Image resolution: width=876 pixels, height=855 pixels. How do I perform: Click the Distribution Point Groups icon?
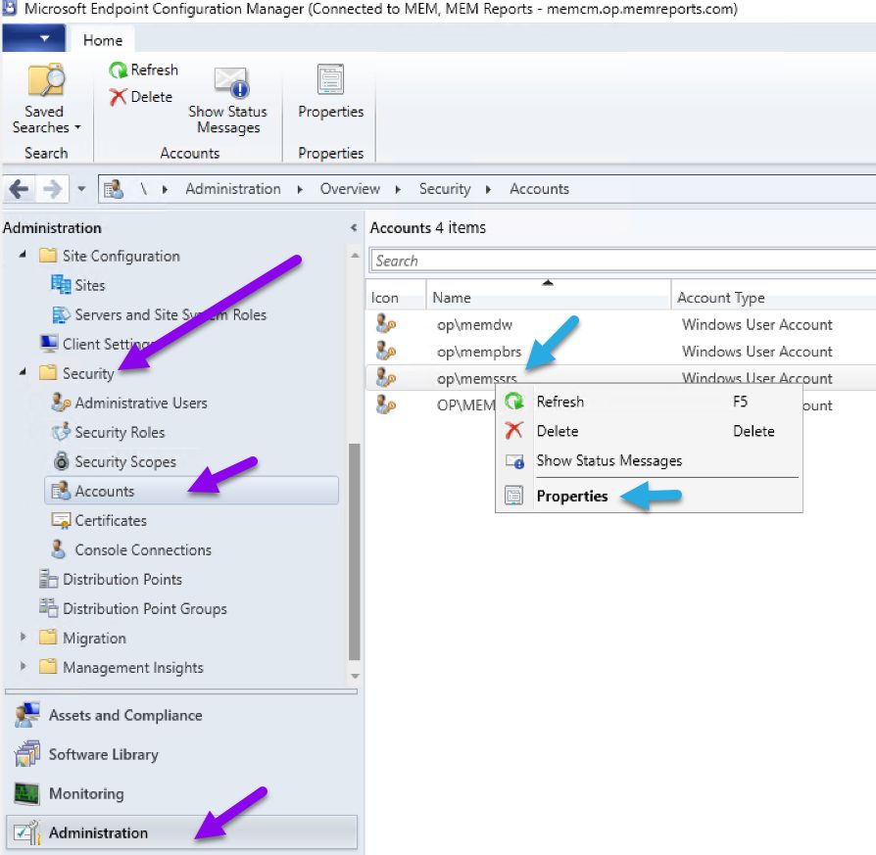click(49, 608)
